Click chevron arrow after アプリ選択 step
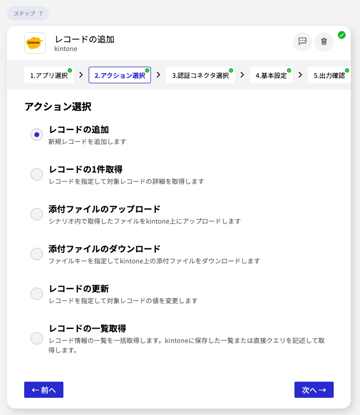This screenshot has height=415, width=360. [81, 75]
